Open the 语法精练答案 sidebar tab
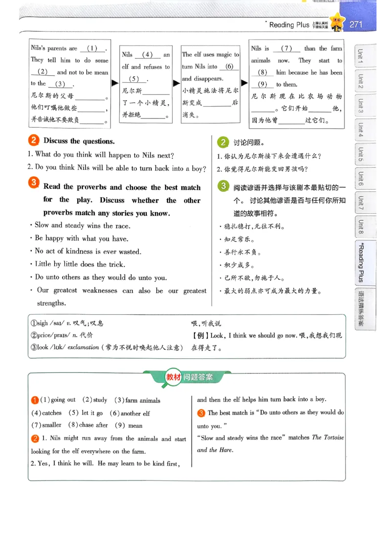The height and width of the screenshot is (553, 391). click(361, 307)
